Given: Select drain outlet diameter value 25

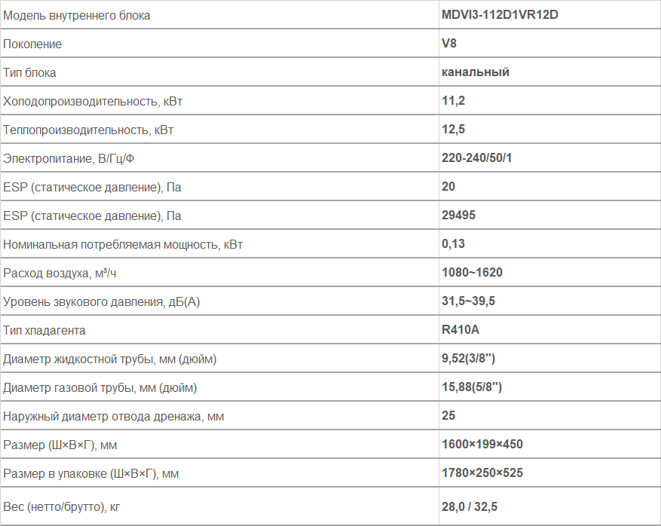Looking at the screenshot, I should [x=448, y=415].
